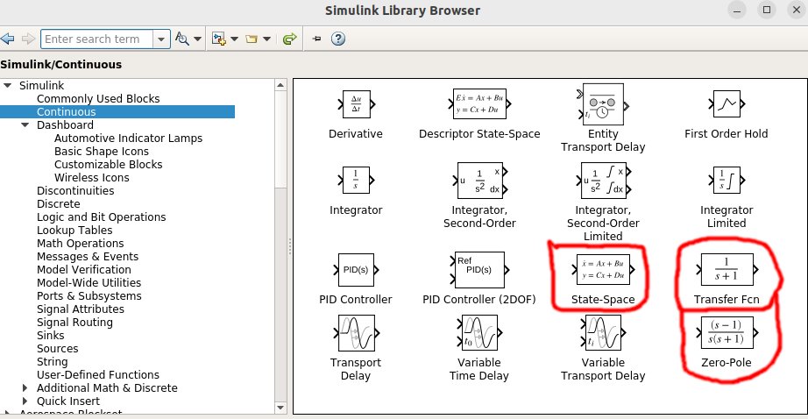
Task: Select the Lookup Tables library
Action: click(74, 231)
